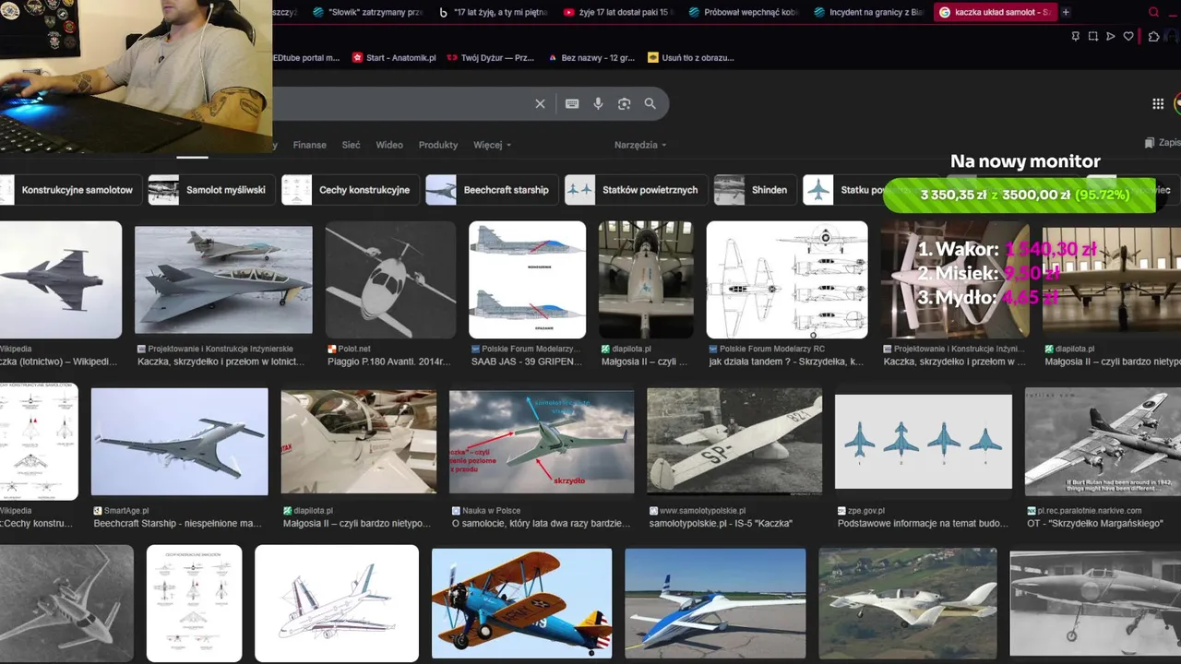This screenshot has width=1181, height=664.
Task: Open search by image camera icon
Action: pyautogui.click(x=624, y=104)
